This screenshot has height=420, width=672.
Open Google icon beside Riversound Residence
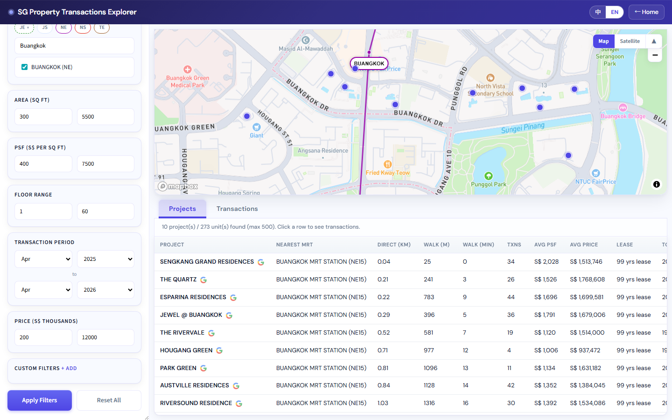click(x=239, y=404)
